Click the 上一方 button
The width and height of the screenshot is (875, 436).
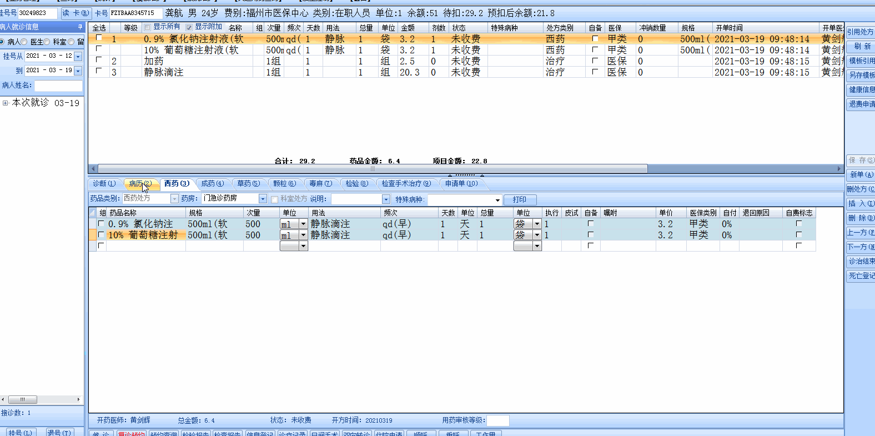[862, 232]
